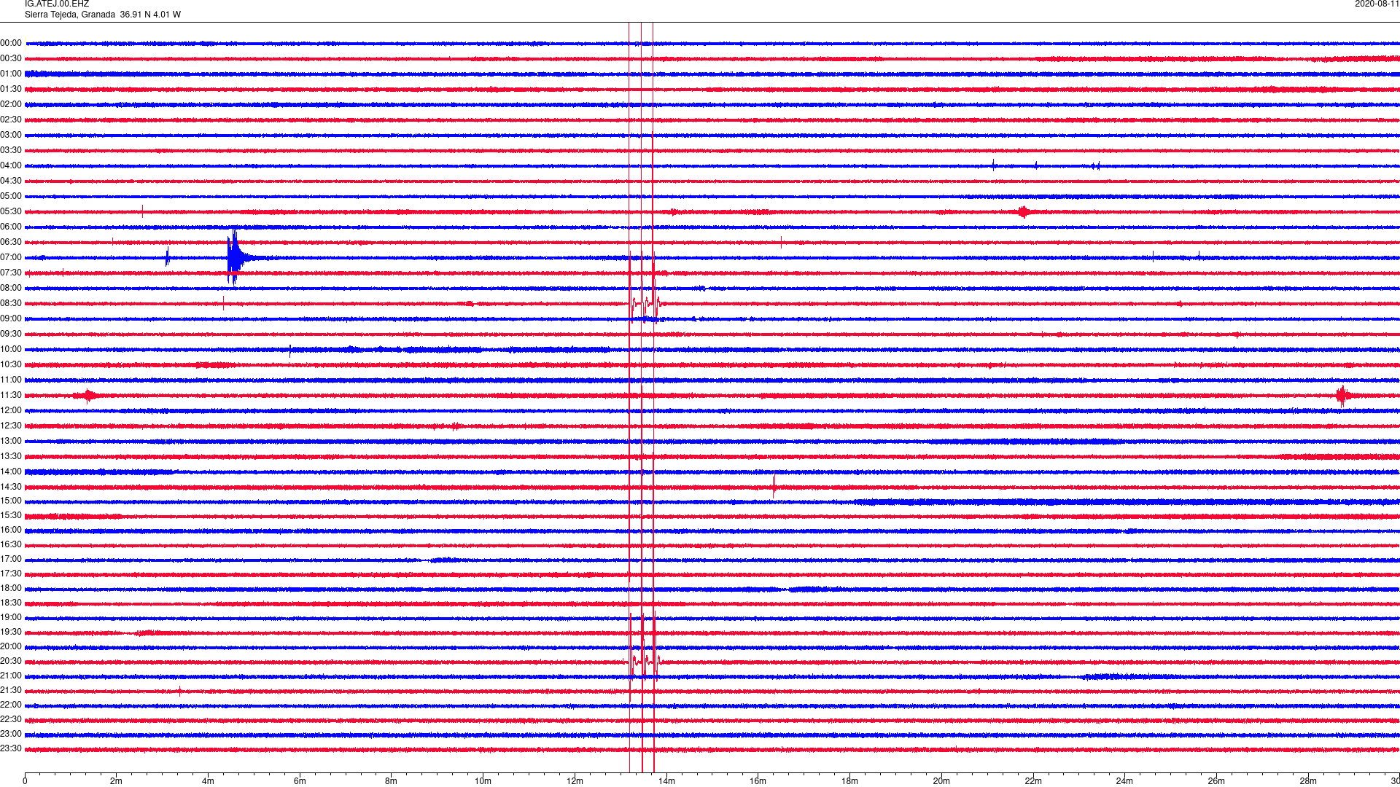This screenshot has width=1400, height=787.
Task: Select the 06:00 trace time label
Action: coord(11,227)
